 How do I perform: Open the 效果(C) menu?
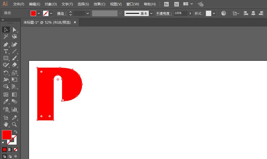(99, 4)
